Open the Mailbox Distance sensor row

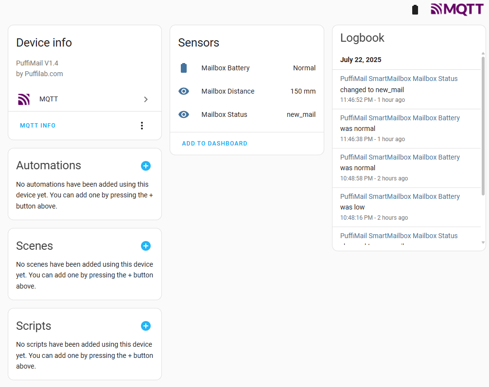tap(246, 91)
